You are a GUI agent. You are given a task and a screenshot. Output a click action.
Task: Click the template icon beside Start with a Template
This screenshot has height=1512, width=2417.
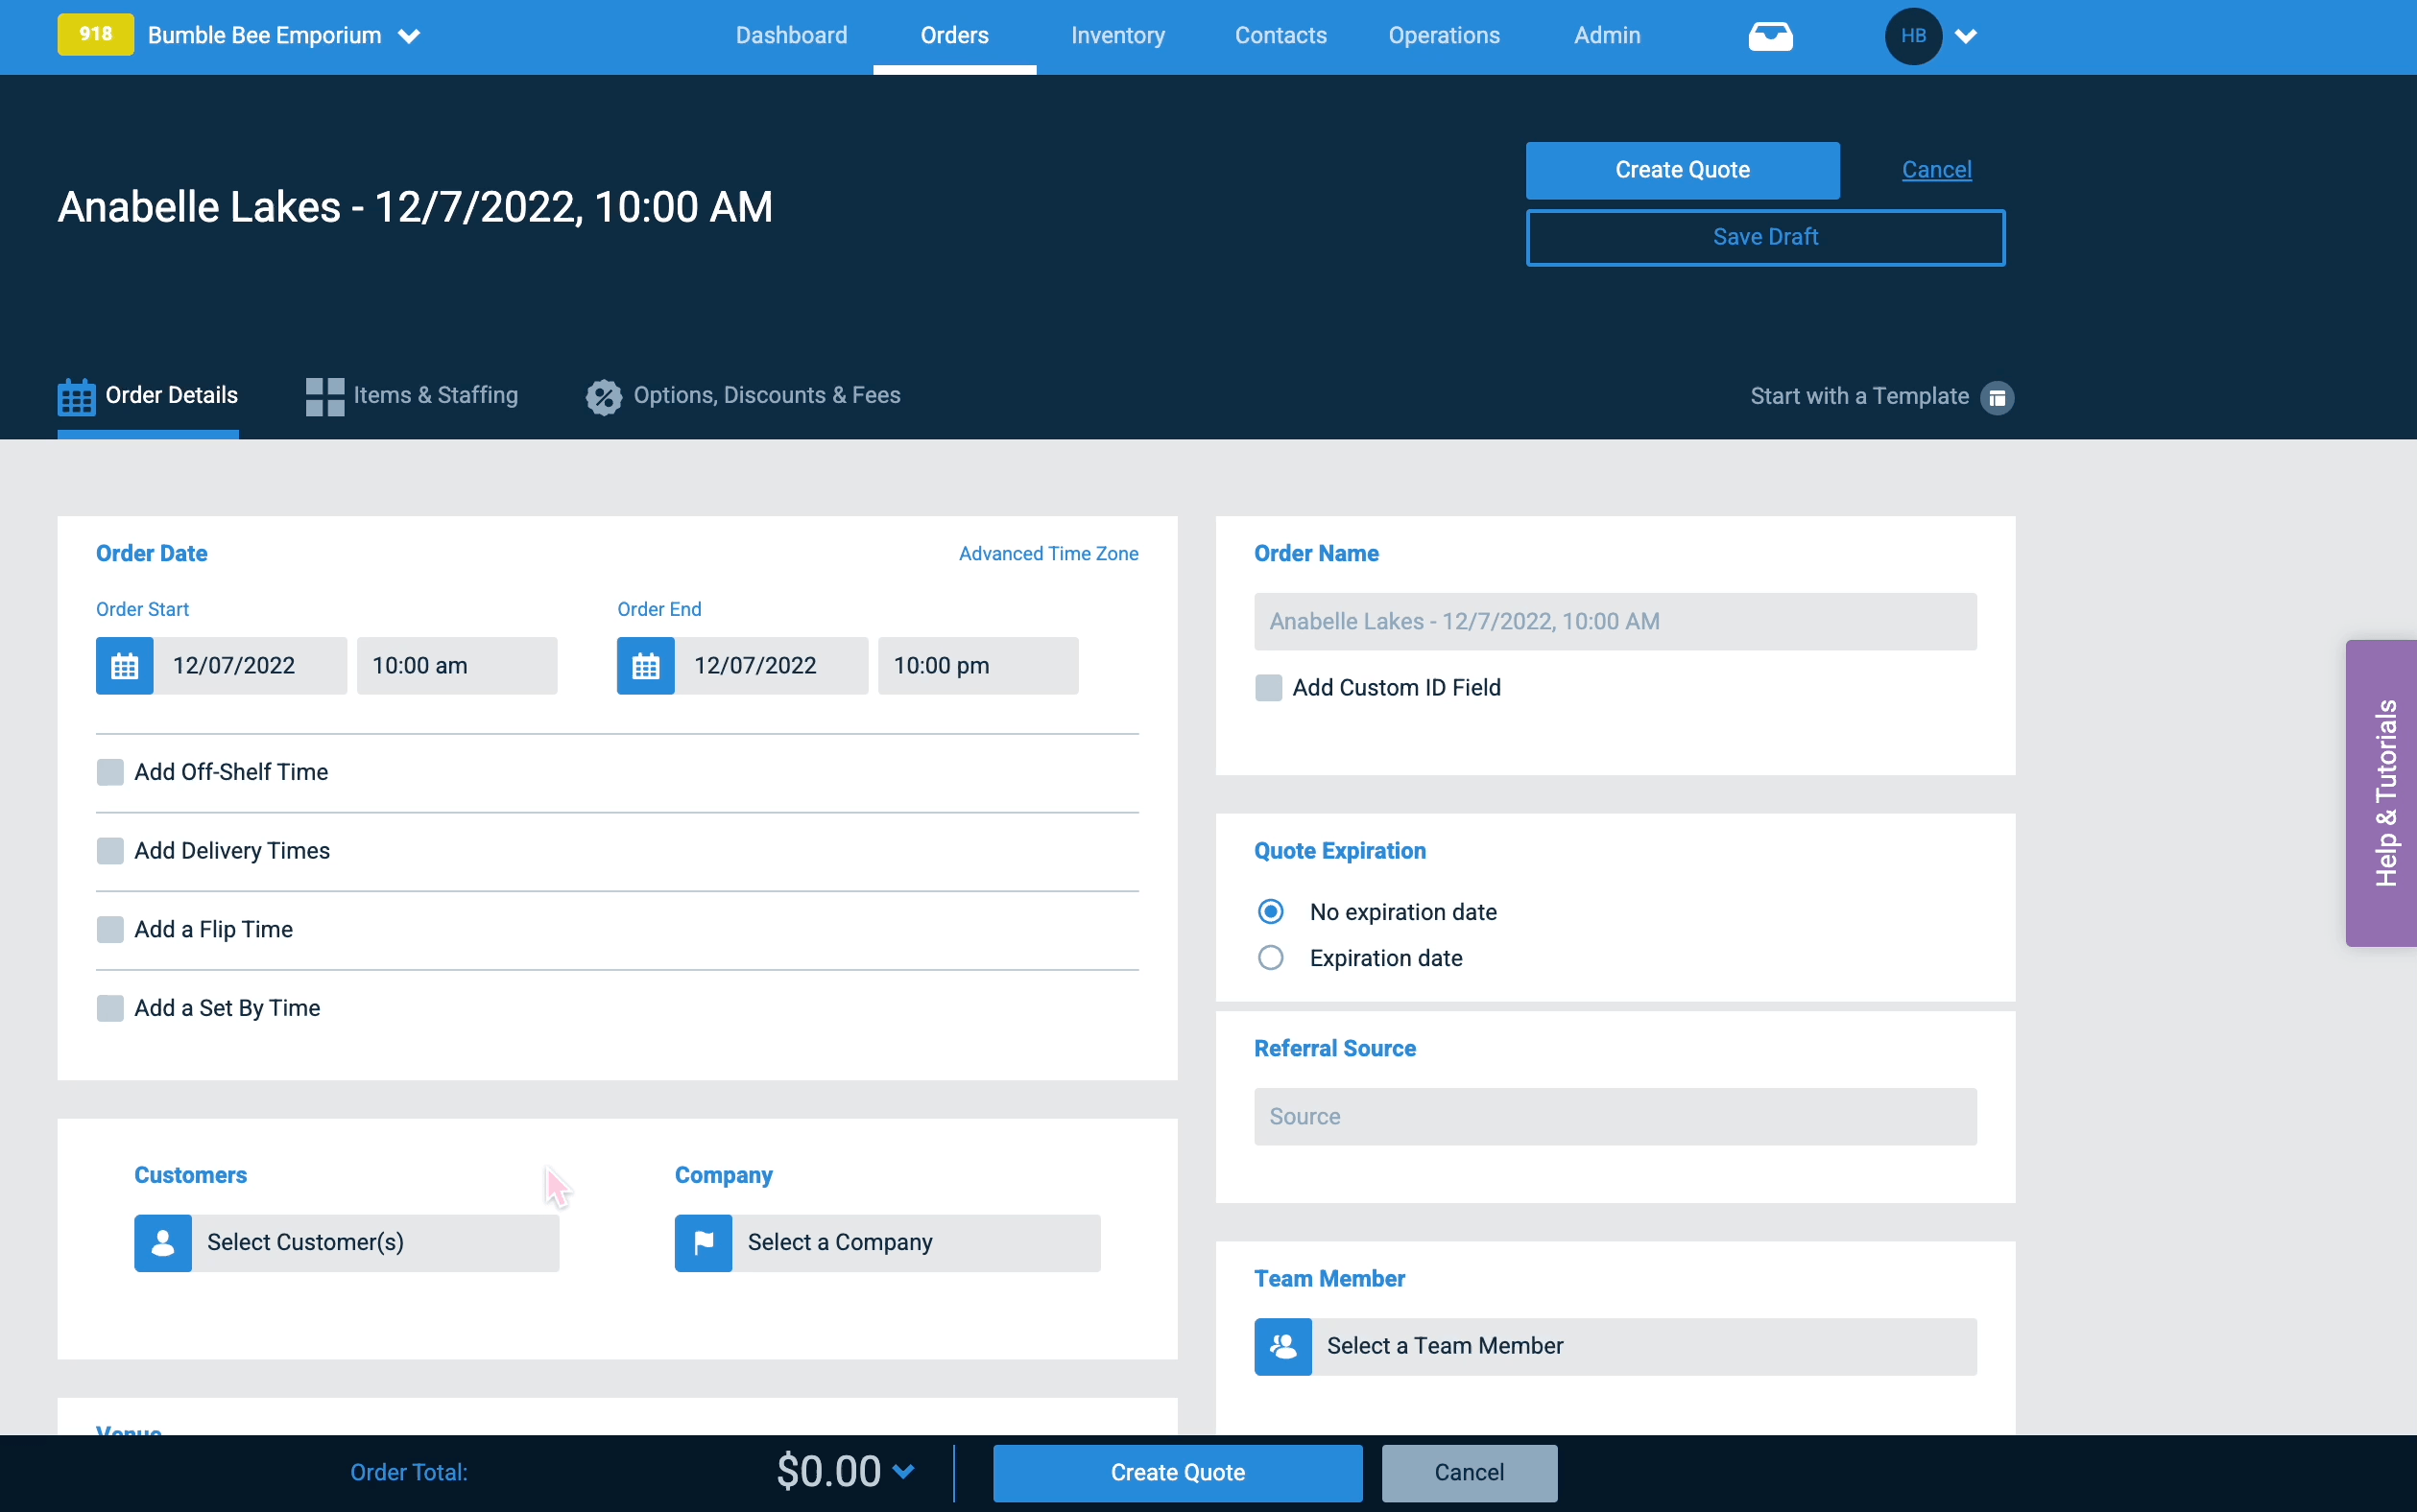pyautogui.click(x=1997, y=397)
